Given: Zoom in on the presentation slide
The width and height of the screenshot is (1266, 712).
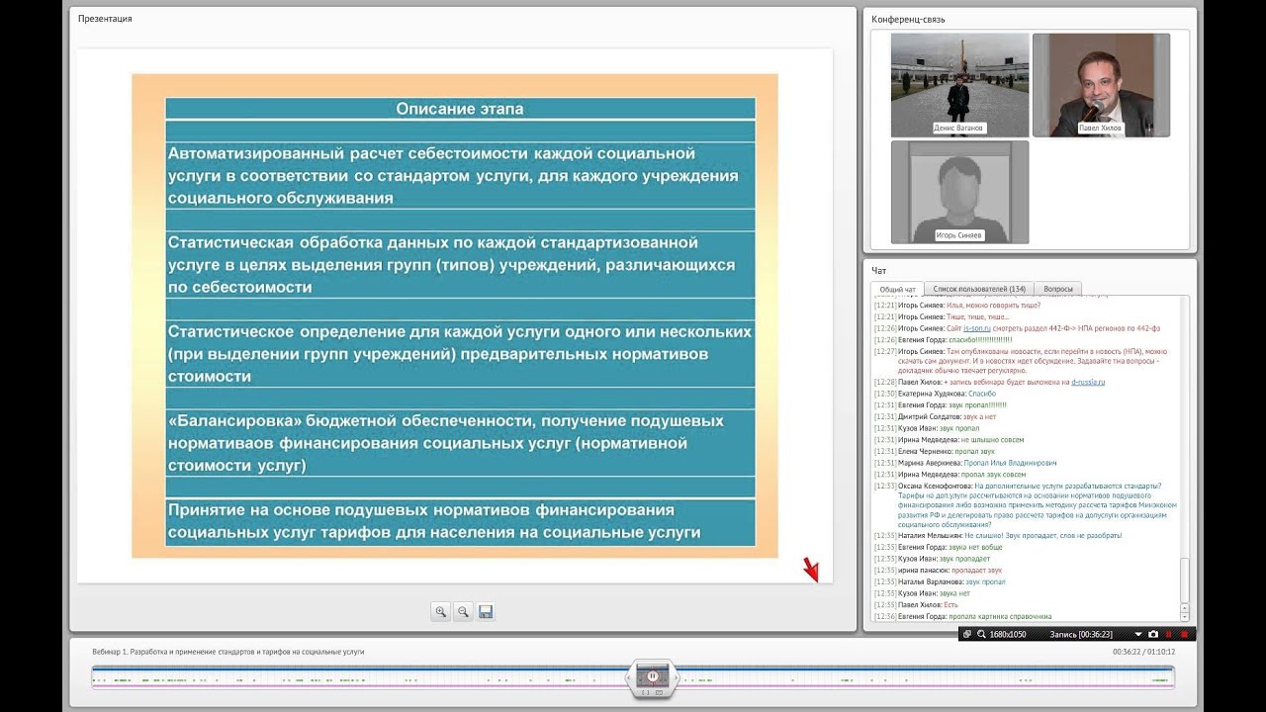Looking at the screenshot, I should point(441,612).
